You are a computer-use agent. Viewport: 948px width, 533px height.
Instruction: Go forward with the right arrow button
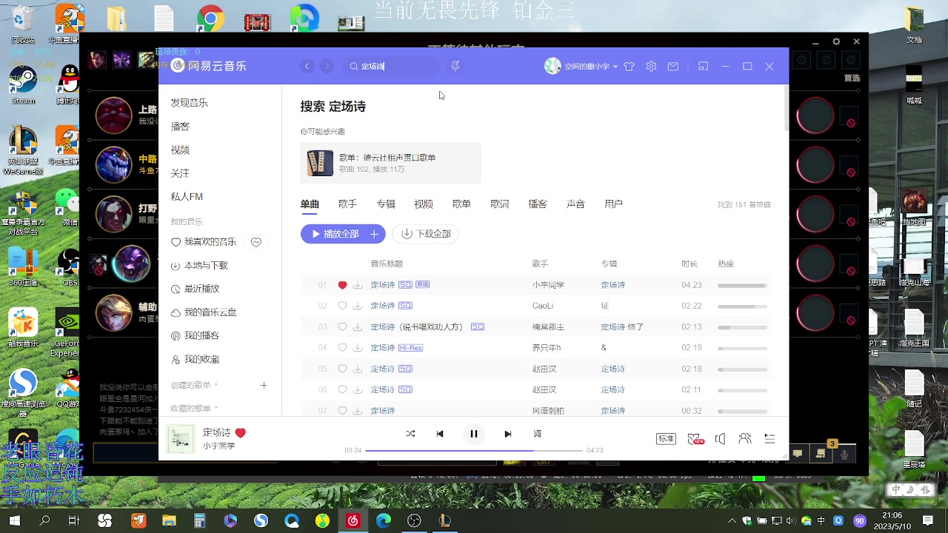pos(327,67)
